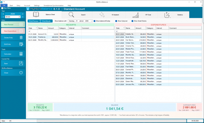This screenshot has width=204, height=123.
Task: Click the sparkle KI-Assistent icon
Action: point(102,15)
